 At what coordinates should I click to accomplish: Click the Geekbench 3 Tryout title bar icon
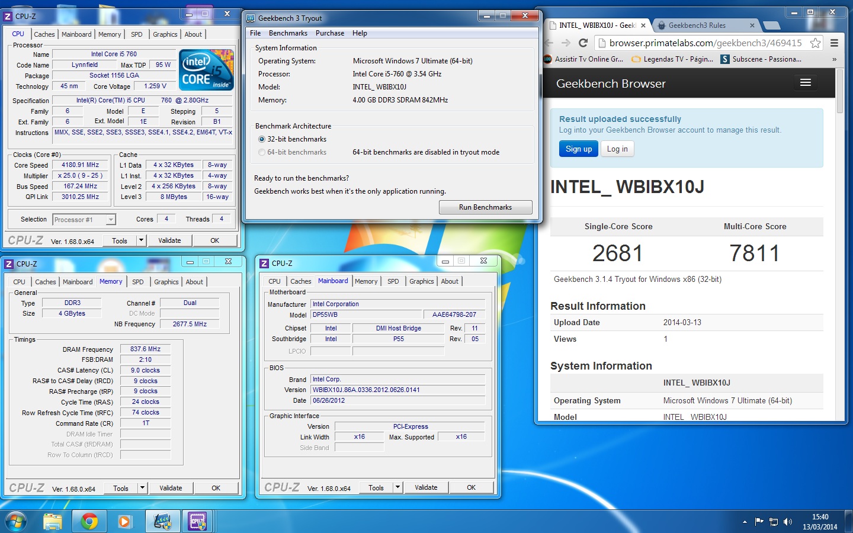(x=251, y=18)
